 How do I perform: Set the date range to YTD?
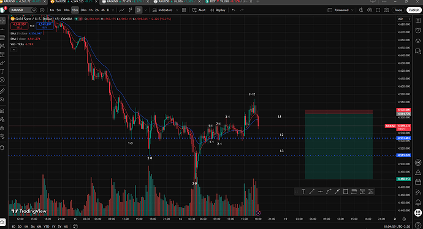click(47, 227)
